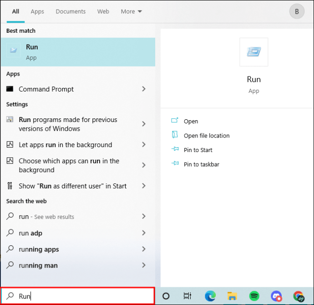The image size is (314, 305).
Task: Open File Explorer from the taskbar
Action: [x=232, y=296]
